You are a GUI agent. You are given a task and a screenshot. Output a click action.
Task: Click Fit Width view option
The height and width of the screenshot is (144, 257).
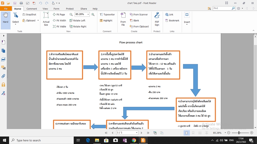[59, 21]
